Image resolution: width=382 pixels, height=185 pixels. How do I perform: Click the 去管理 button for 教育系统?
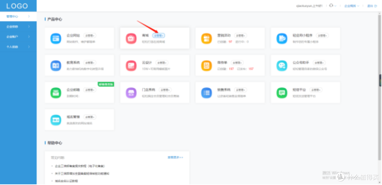pyautogui.click(x=90, y=63)
